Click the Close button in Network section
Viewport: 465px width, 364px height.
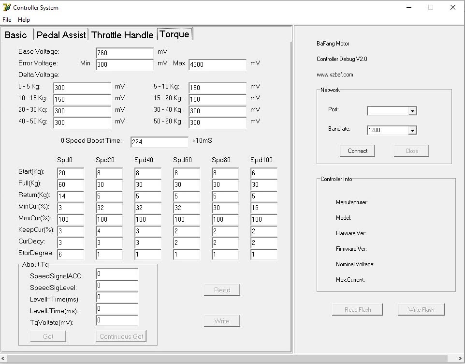pyautogui.click(x=411, y=151)
